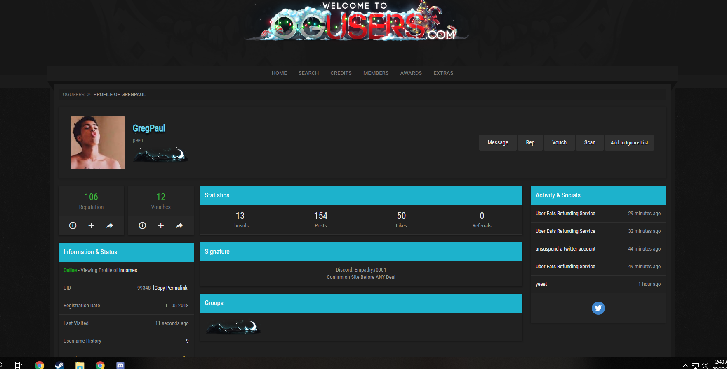This screenshot has height=369, width=727.
Task: Open File Explorer from the taskbar
Action: [80, 365]
